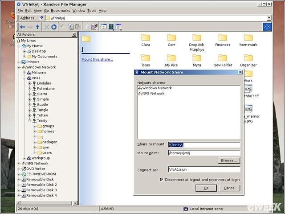Open the View menu
The image size is (285, 214).
pyautogui.click(x=37, y=11)
